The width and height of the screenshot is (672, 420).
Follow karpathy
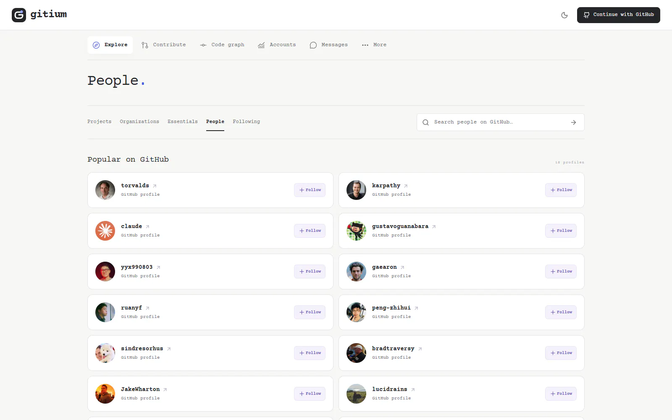coord(561,190)
